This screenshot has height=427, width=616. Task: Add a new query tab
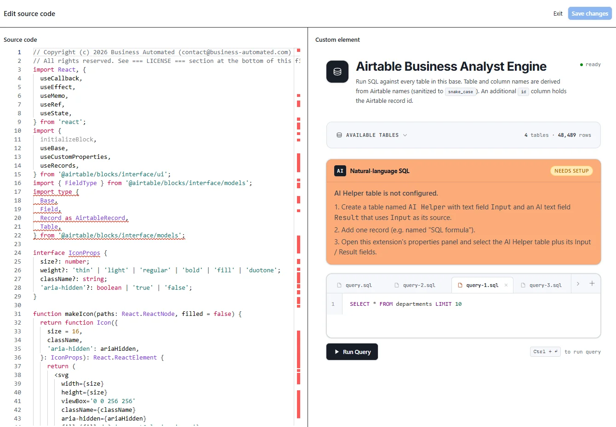pos(592,284)
